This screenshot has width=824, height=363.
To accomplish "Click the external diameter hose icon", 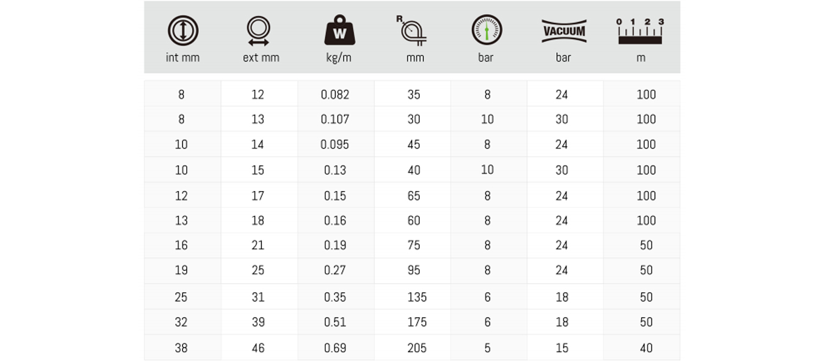I will pos(258,31).
